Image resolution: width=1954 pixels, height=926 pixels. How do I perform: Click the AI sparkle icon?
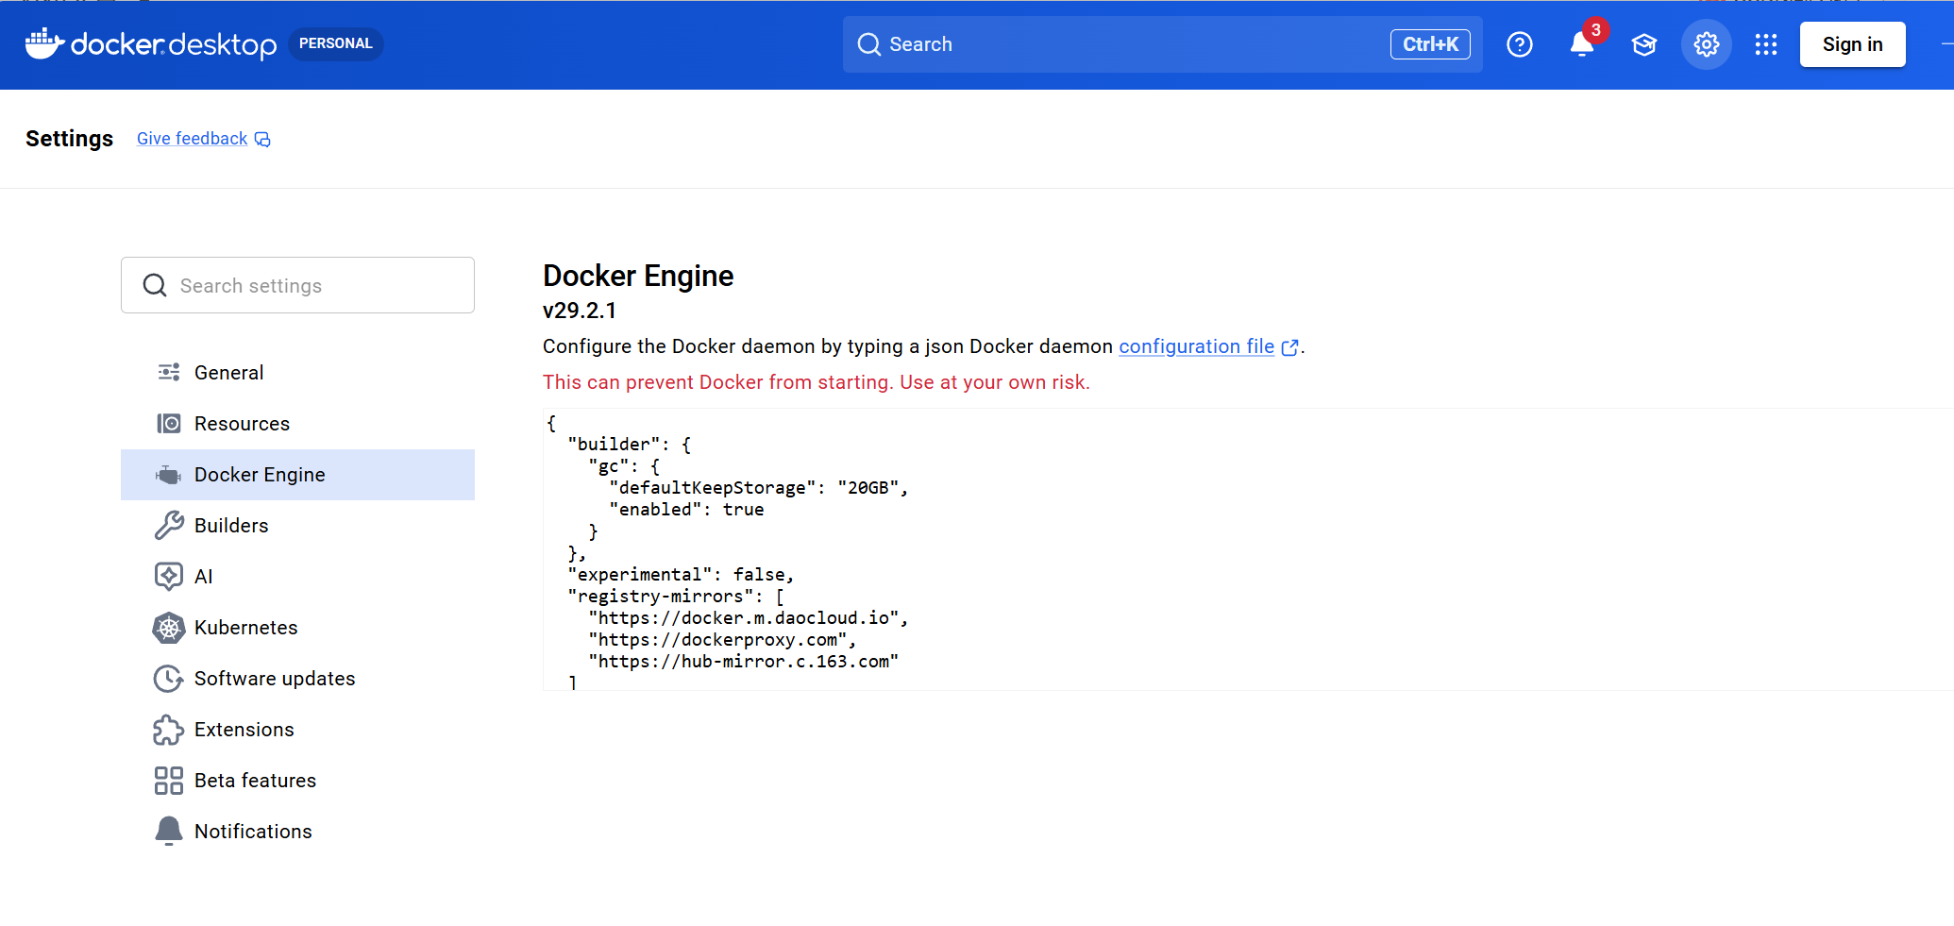(x=169, y=576)
